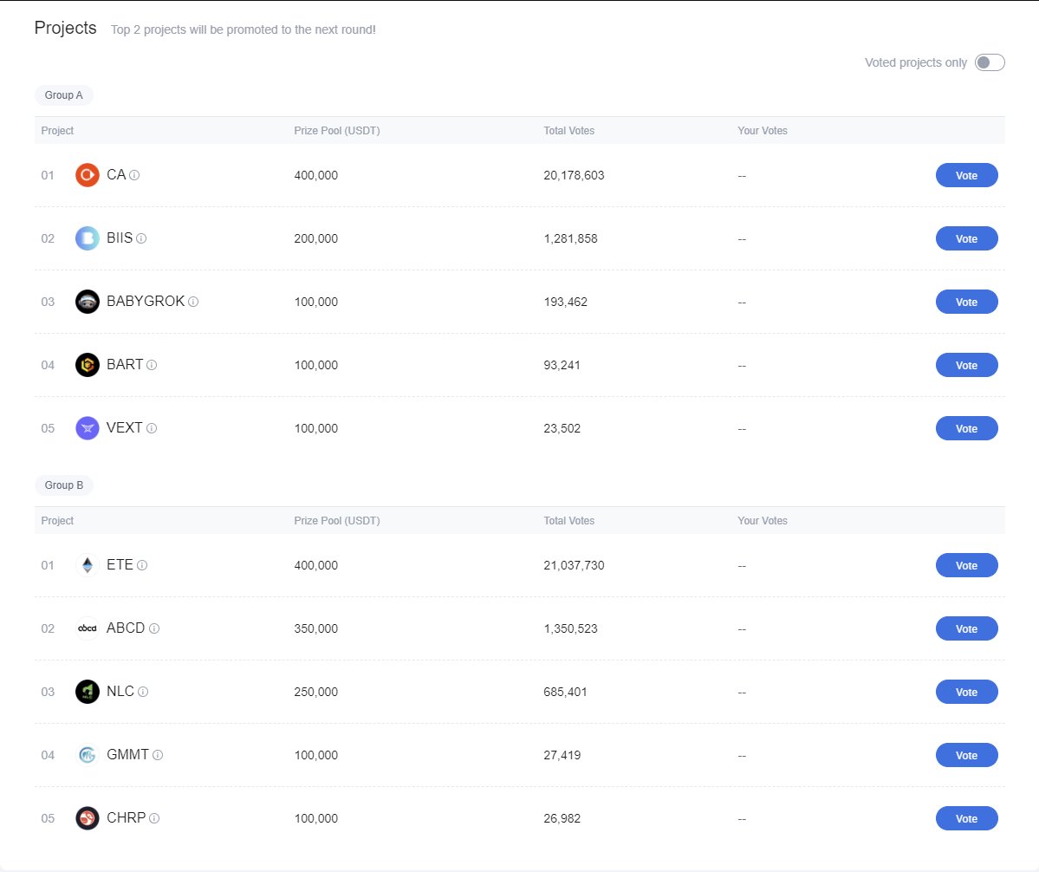The image size is (1039, 872).
Task: Click the CA project logo icon
Action: pyautogui.click(x=87, y=175)
